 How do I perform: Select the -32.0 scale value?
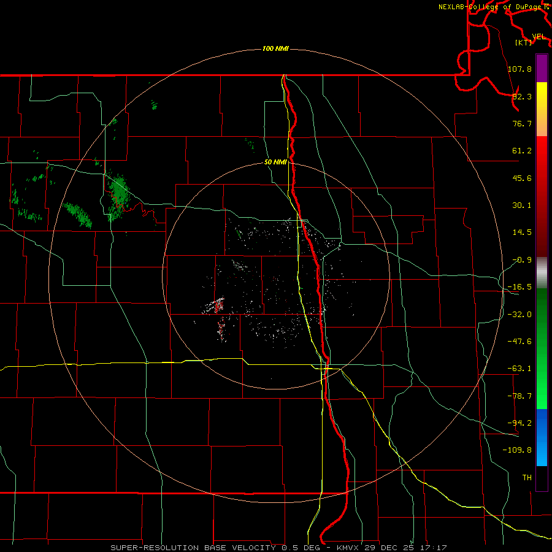tap(519, 315)
